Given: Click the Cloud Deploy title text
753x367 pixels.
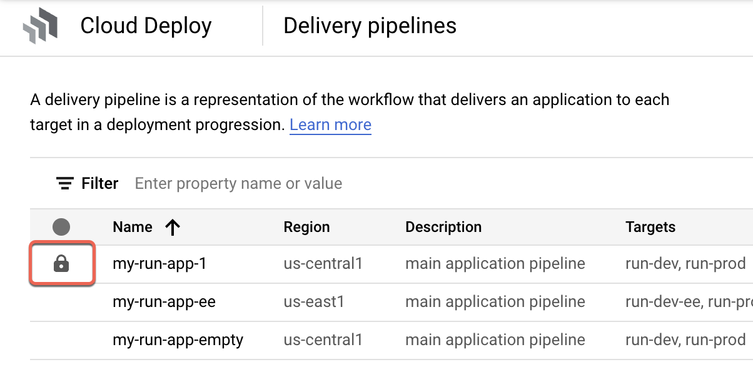Looking at the screenshot, I should (146, 26).
